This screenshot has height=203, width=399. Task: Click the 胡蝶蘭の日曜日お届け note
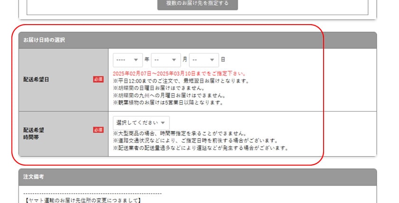[158, 88]
